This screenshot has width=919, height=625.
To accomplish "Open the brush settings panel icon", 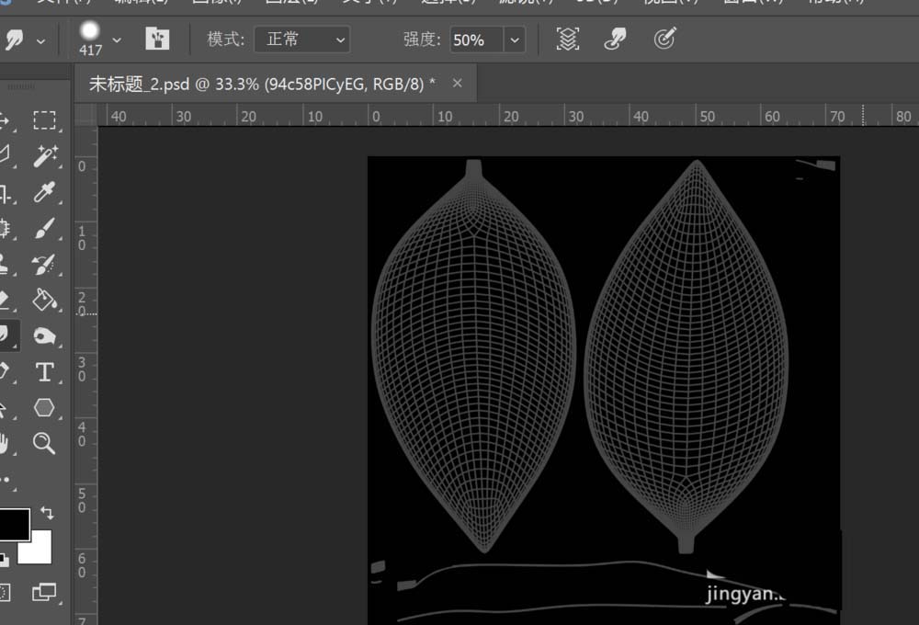I will 157,39.
